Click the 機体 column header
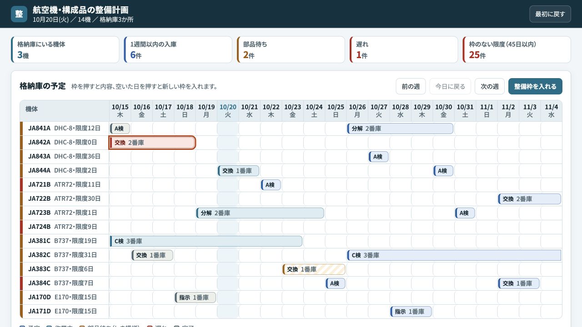582x327 pixels. pyautogui.click(x=65, y=111)
